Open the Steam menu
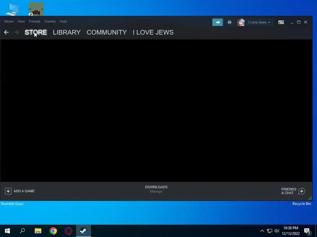 pyautogui.click(x=8, y=21)
